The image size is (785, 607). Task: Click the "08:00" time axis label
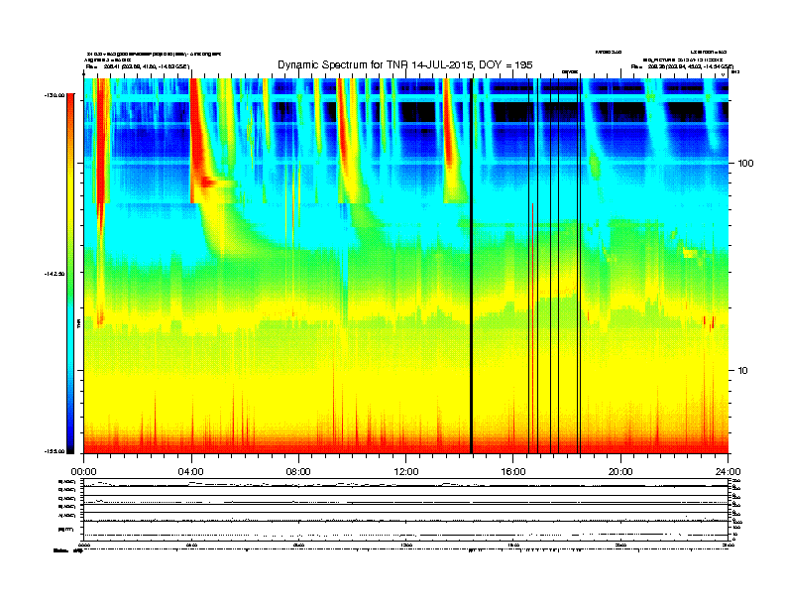coord(298,472)
